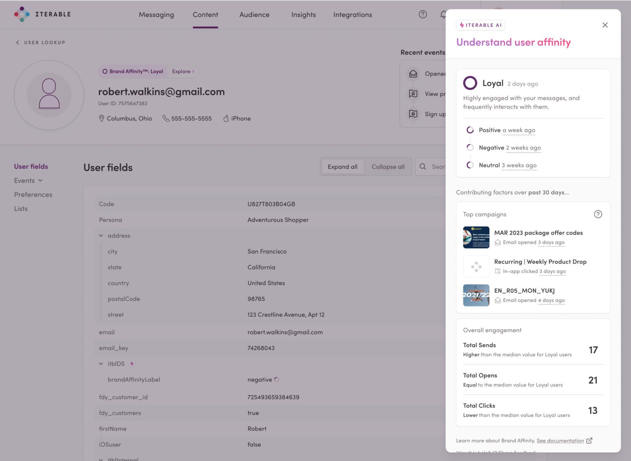This screenshot has height=461, width=631.
Task: Open the help question mark icon in top nav
Action: [423, 14]
